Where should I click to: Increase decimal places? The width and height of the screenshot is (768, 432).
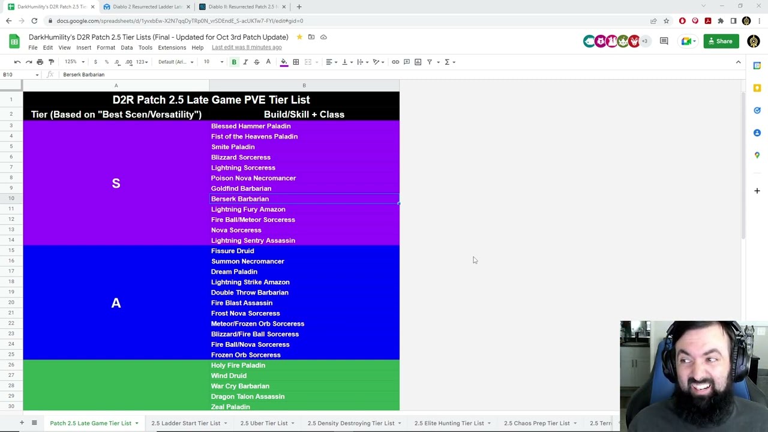point(129,62)
